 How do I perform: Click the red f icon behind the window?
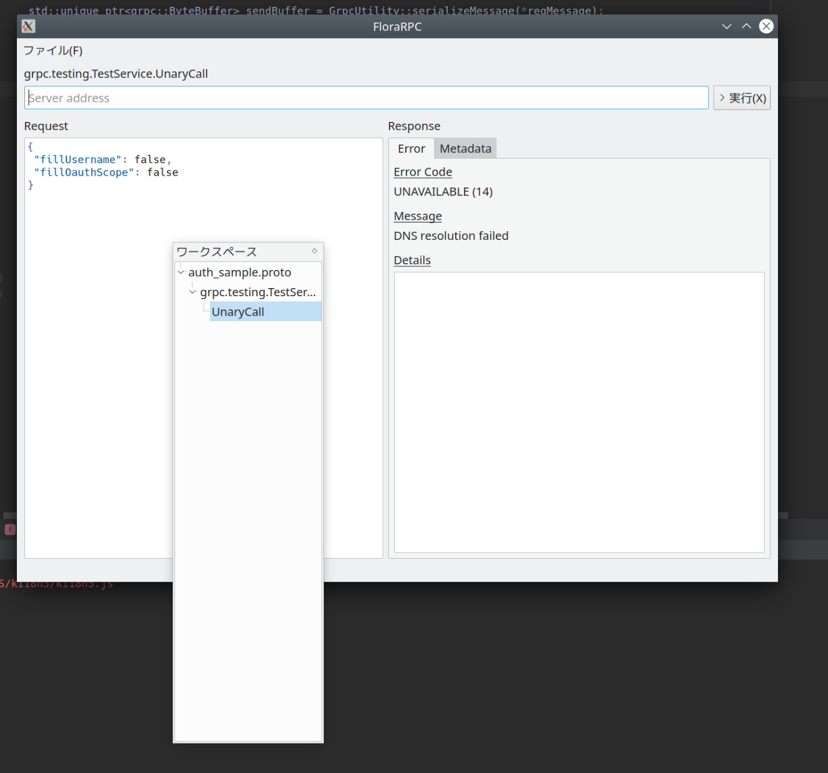coord(10,529)
